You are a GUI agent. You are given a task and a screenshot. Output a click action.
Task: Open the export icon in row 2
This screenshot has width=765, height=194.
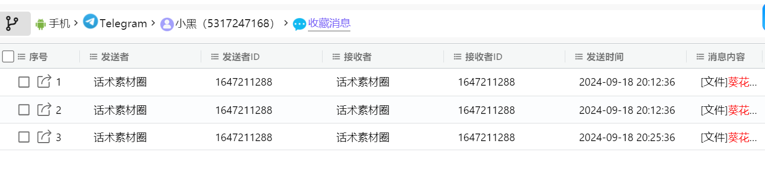(44, 109)
